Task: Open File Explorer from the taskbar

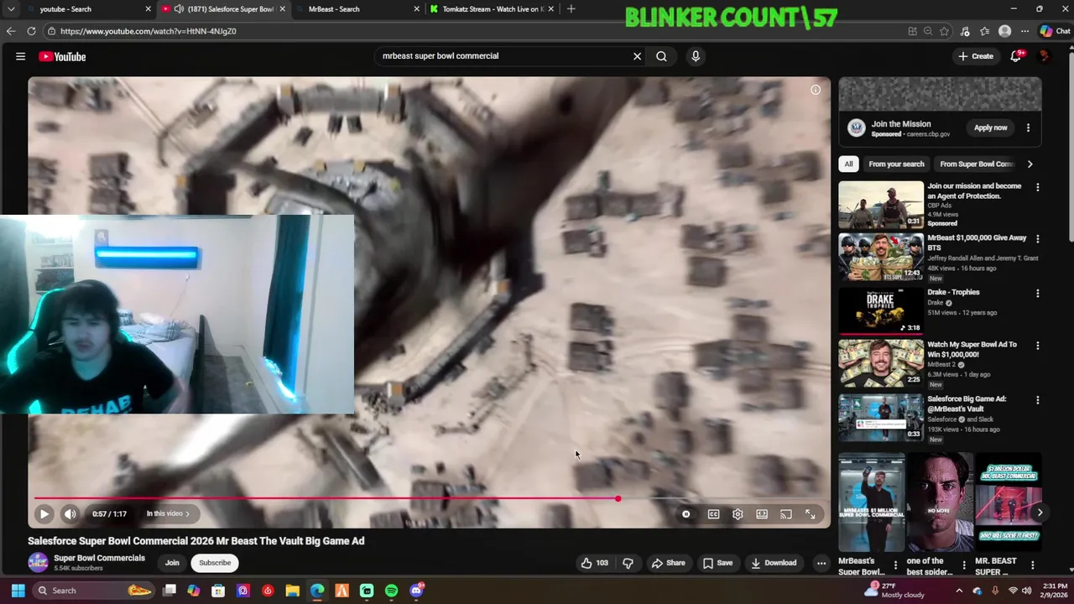Action: tap(292, 591)
